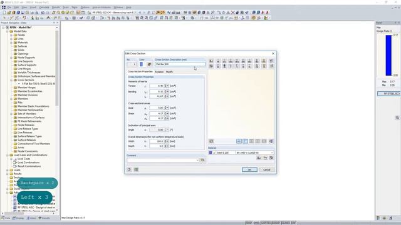Click the units icon beside help icon
The height and width of the screenshot is (225, 401).
[136, 169]
